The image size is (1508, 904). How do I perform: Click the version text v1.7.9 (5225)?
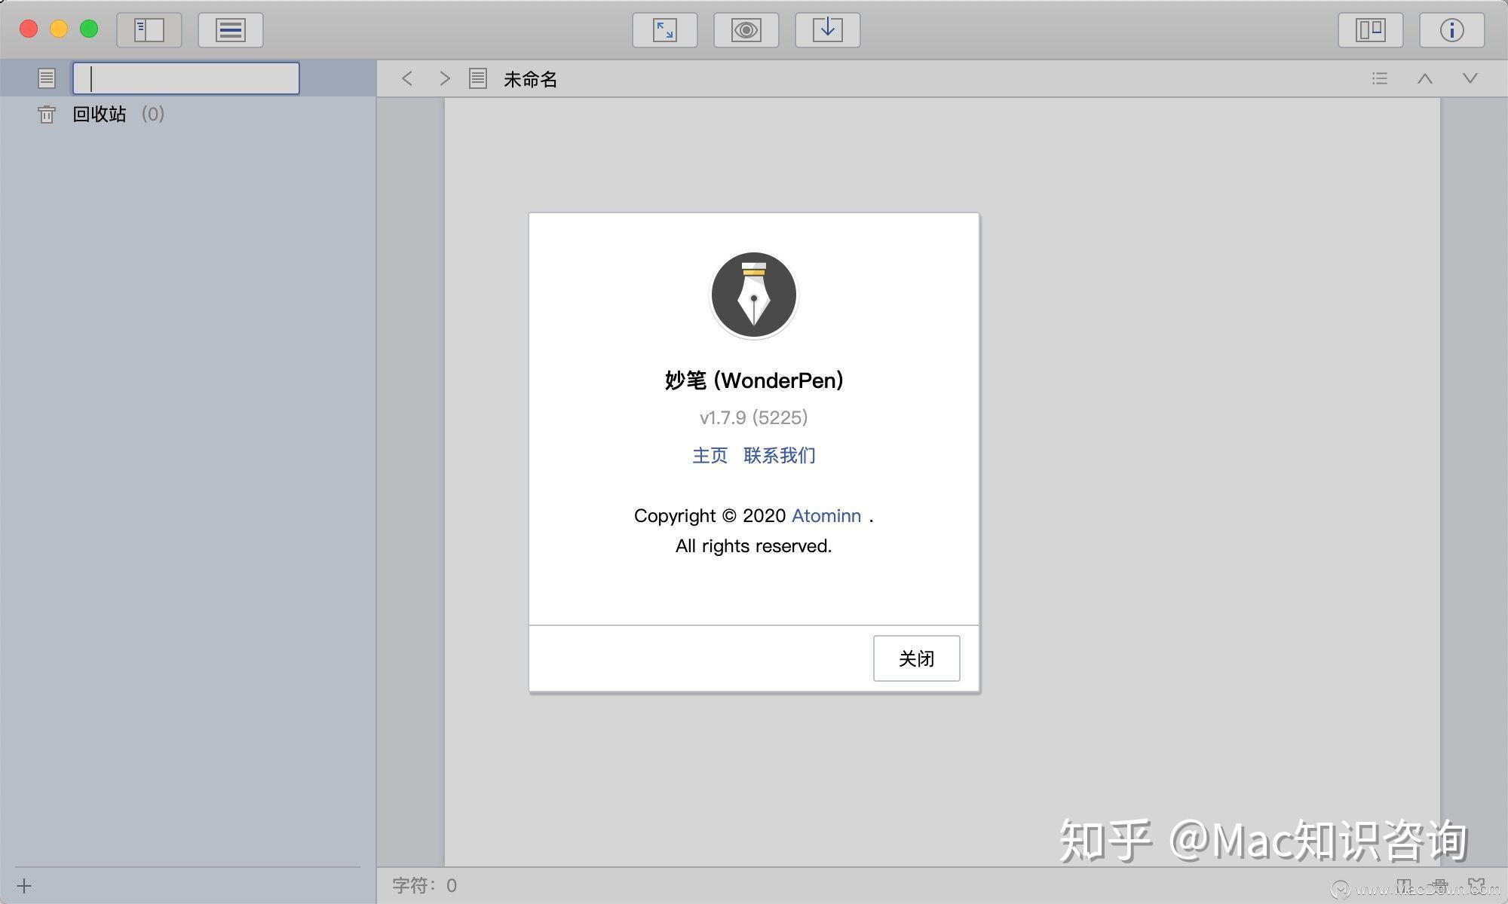tap(754, 417)
